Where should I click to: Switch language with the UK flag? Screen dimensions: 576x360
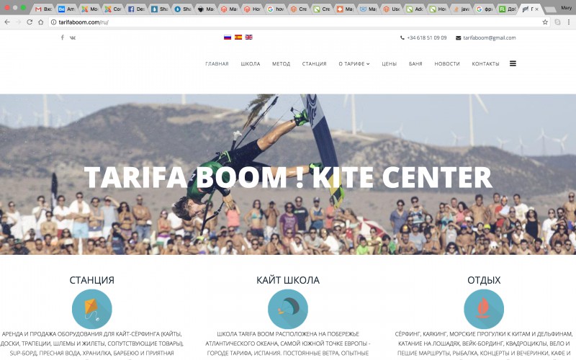tap(248, 37)
